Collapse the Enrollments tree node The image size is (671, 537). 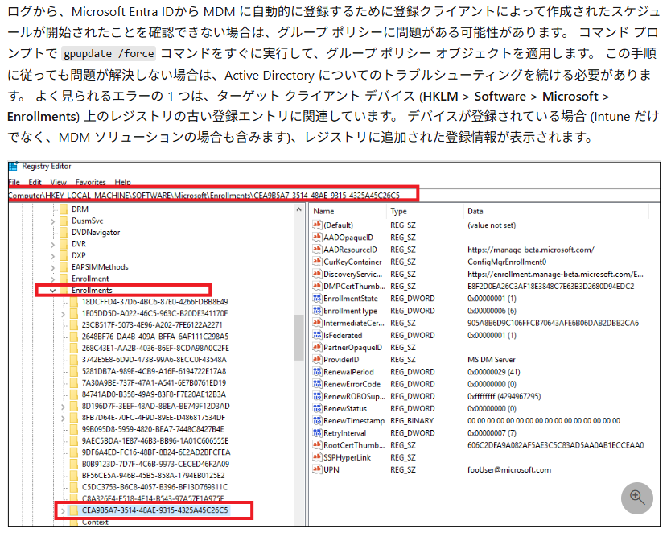coord(52,291)
